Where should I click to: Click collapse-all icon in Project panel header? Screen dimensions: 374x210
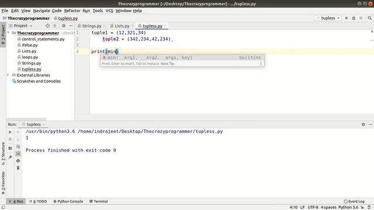coord(54,26)
